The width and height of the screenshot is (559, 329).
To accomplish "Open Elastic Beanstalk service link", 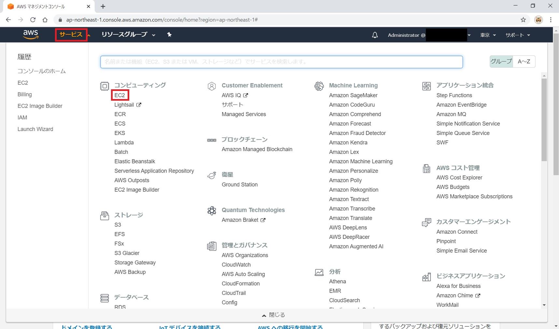I will [134, 161].
